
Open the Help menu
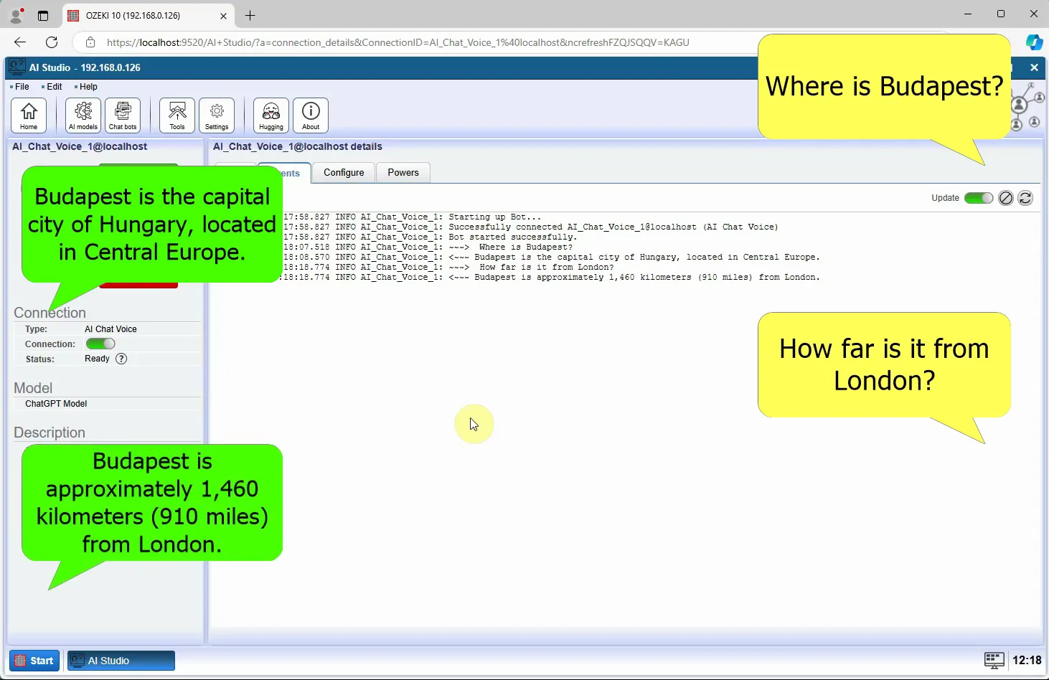(x=86, y=87)
